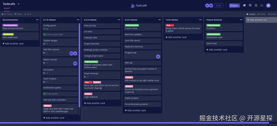Open the Keyboard shortcuts card
This screenshot has width=277, height=126.
pyautogui.click(x=142, y=47)
